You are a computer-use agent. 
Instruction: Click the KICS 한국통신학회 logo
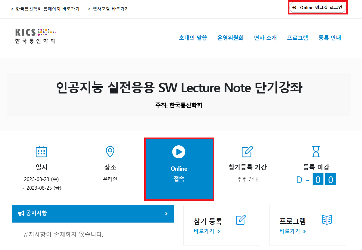(36, 36)
